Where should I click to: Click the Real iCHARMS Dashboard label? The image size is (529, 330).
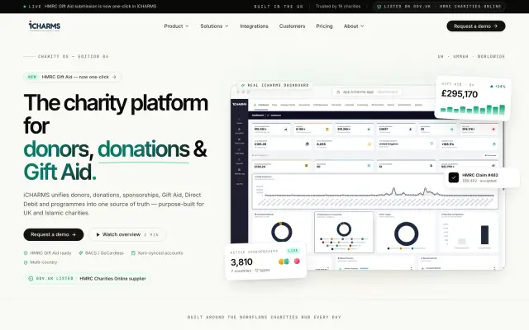[x=275, y=85]
